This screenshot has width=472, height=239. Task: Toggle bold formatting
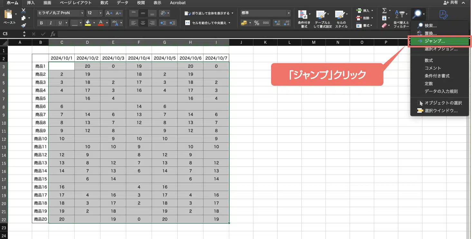pos(41,23)
